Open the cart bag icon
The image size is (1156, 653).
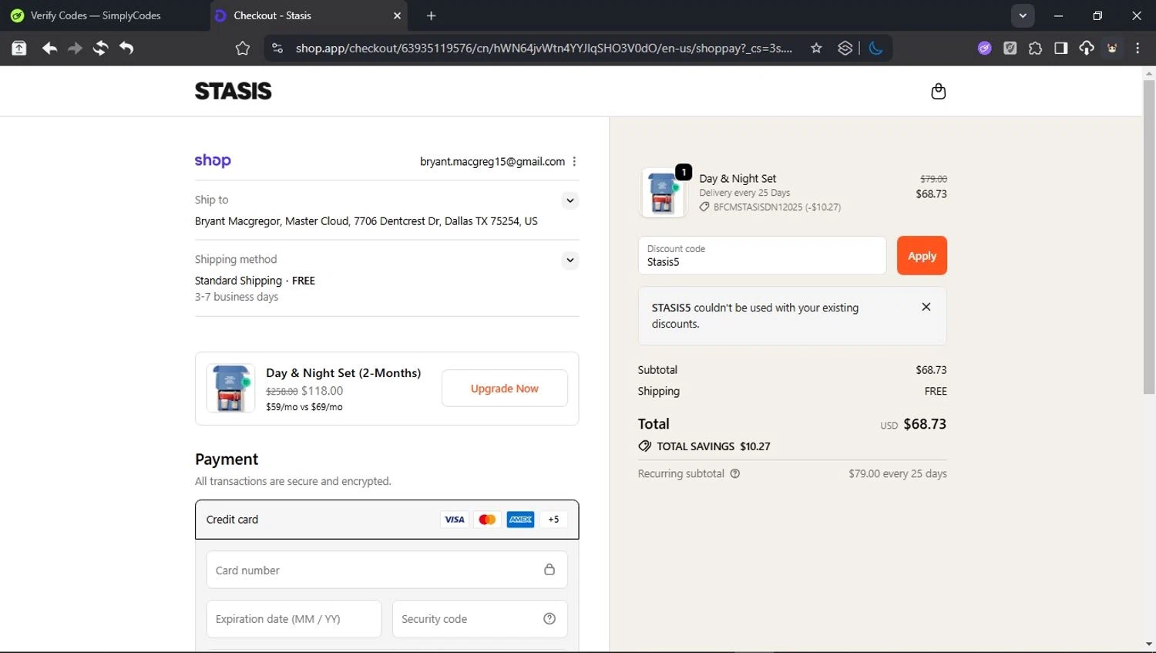[x=938, y=91]
